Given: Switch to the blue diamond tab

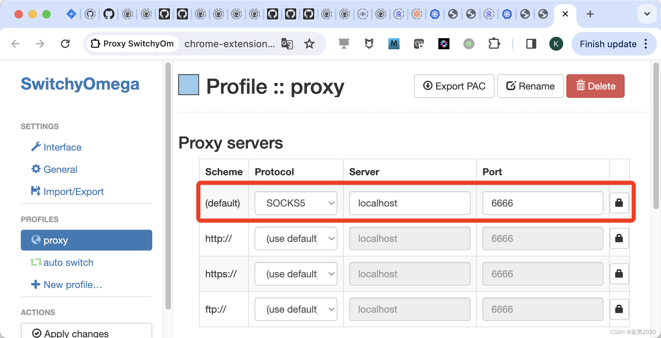Looking at the screenshot, I should click(x=71, y=14).
